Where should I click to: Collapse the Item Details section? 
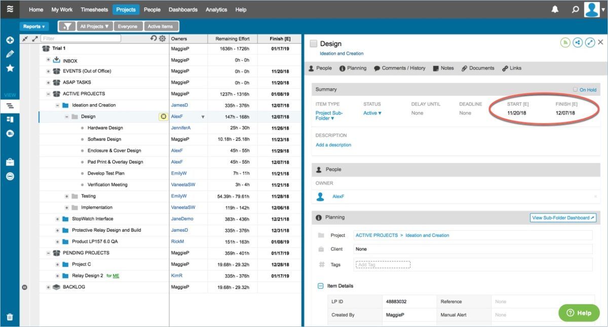[320, 286]
